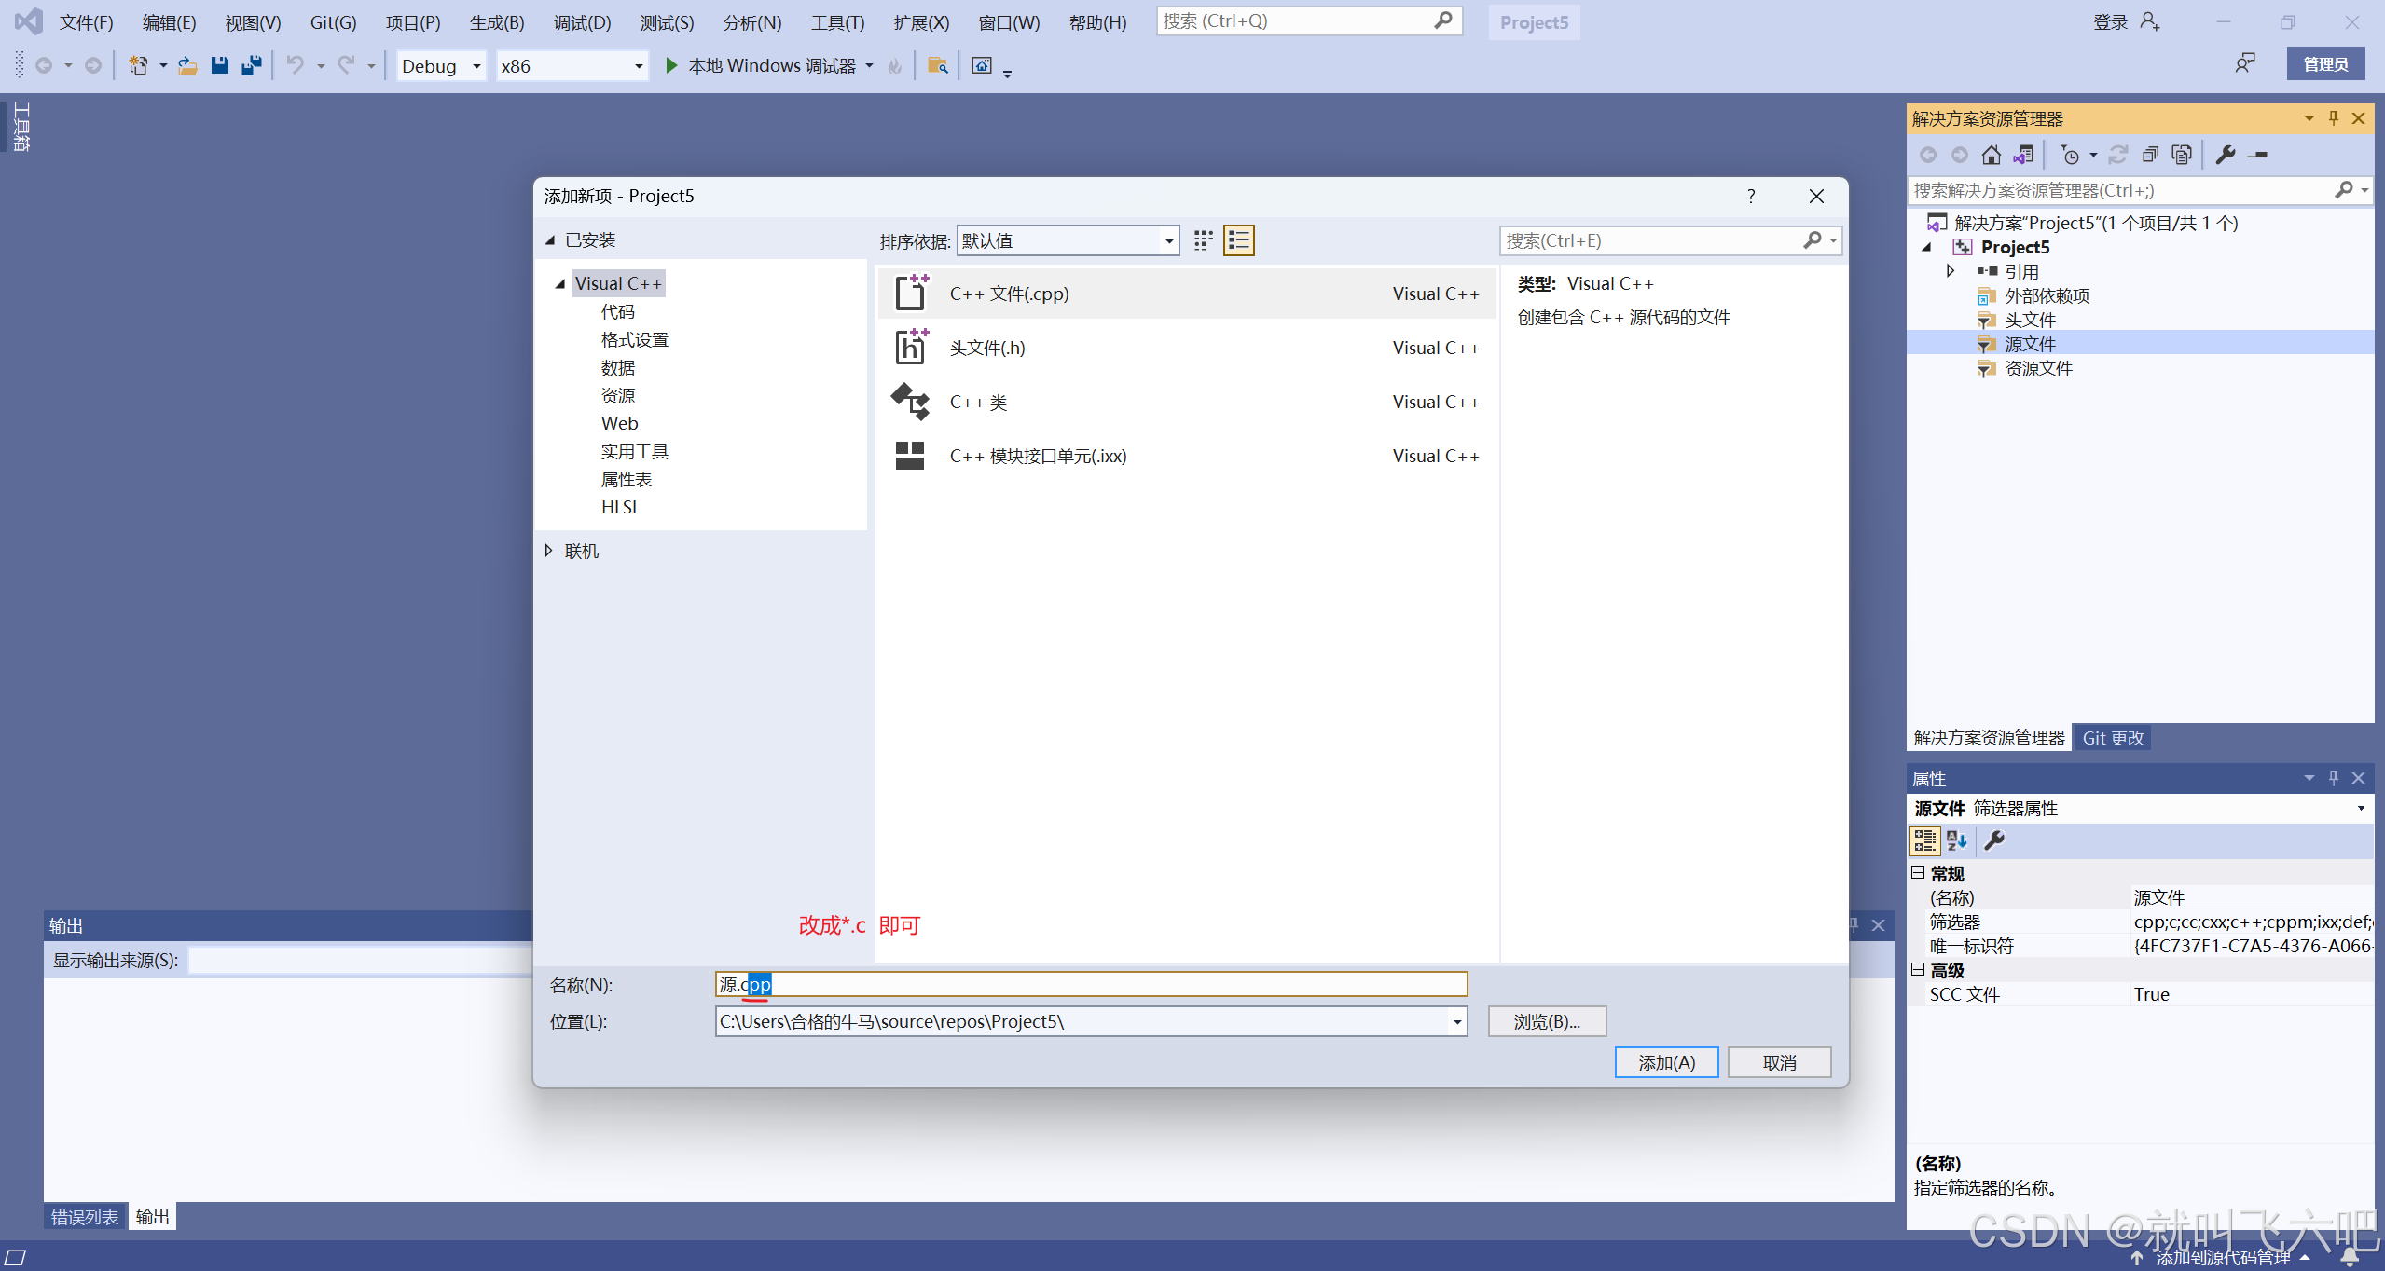Click the Browse button next to the location field

pos(1547,1021)
